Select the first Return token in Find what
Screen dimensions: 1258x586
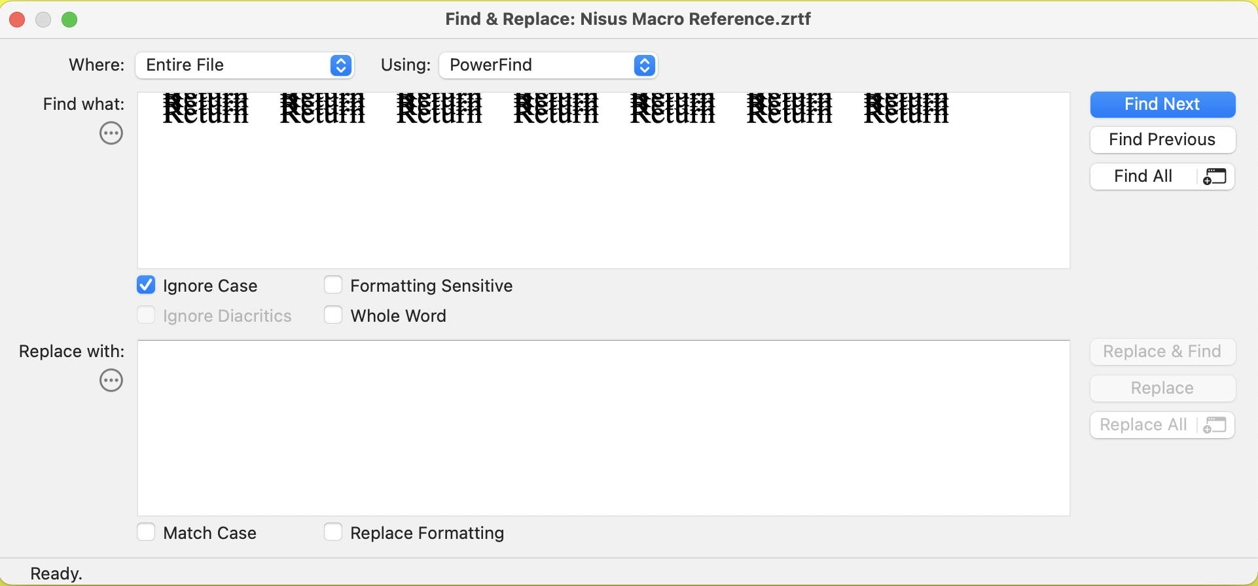click(x=206, y=109)
